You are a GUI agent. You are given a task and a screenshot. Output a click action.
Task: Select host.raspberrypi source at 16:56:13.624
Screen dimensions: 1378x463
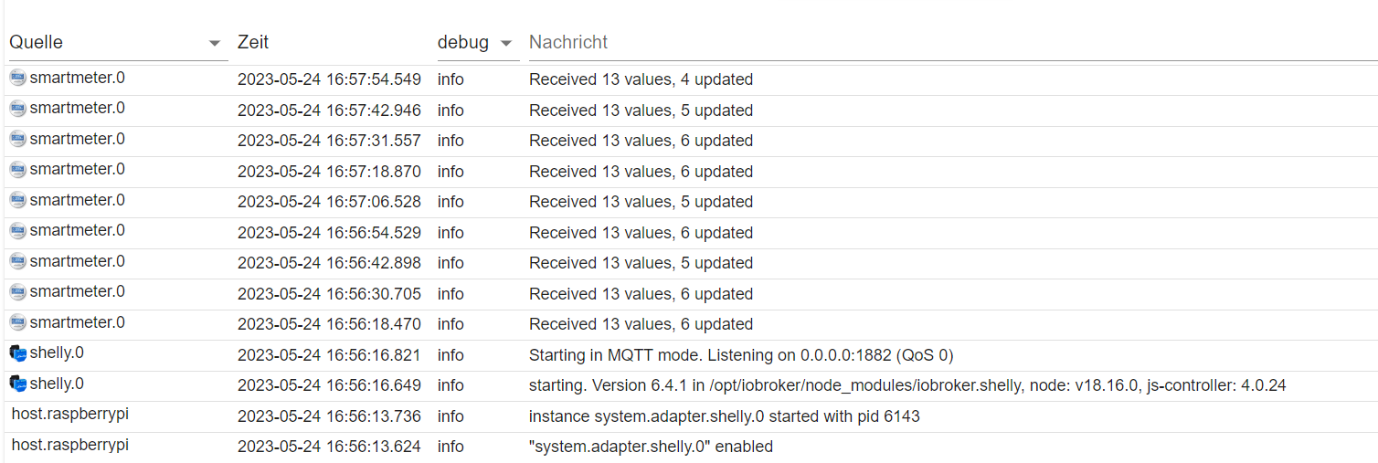pyautogui.click(x=70, y=446)
